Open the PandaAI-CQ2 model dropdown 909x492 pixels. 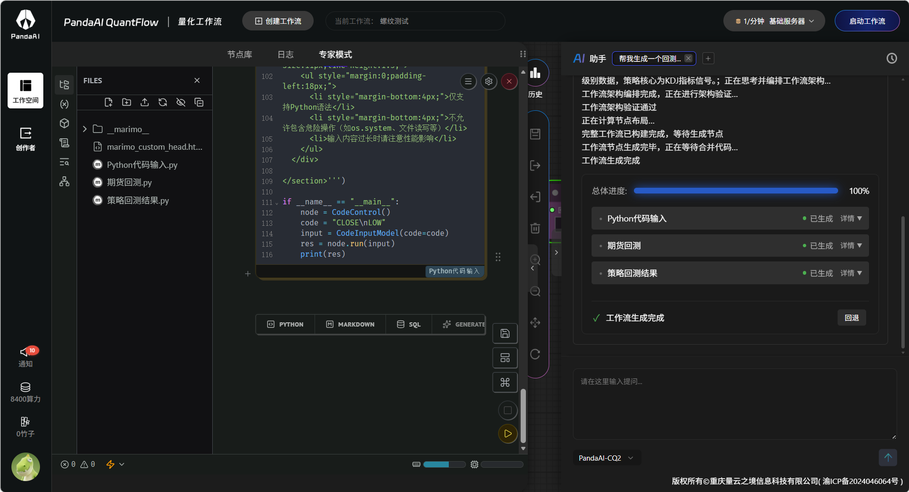(606, 458)
